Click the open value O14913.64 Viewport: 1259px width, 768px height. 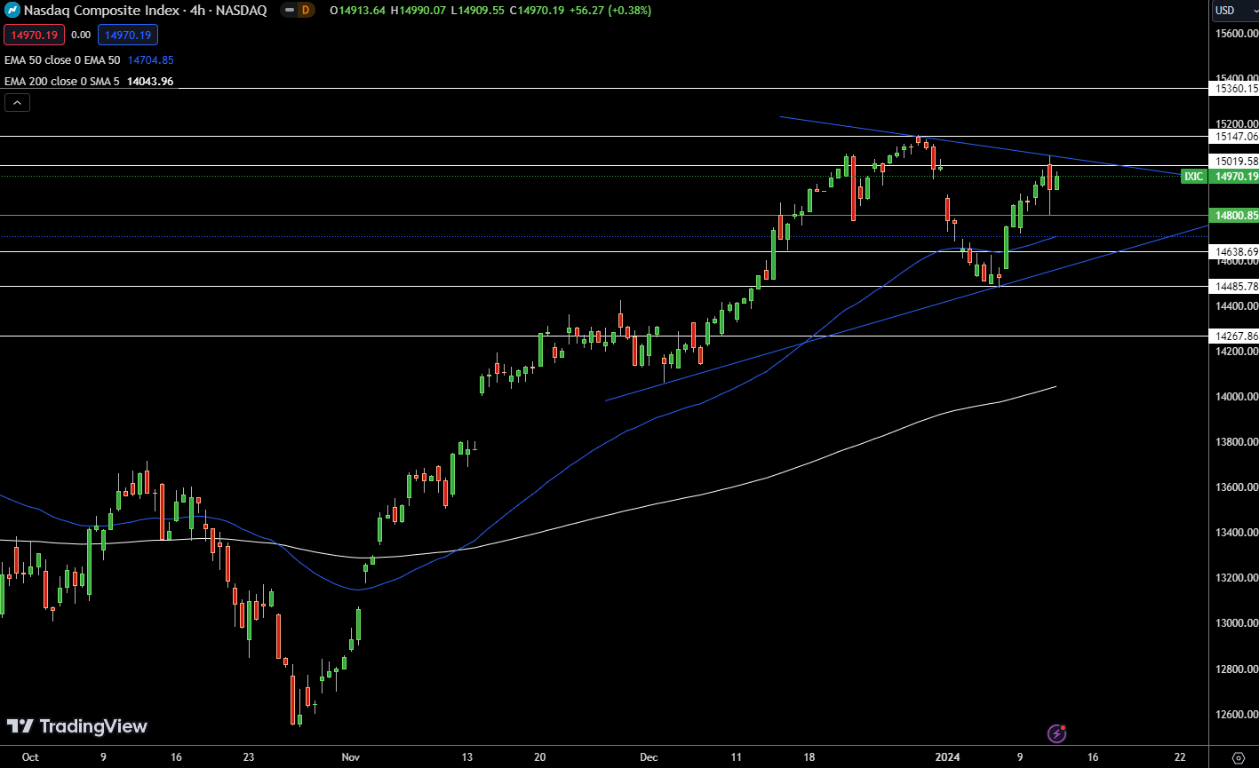point(359,11)
